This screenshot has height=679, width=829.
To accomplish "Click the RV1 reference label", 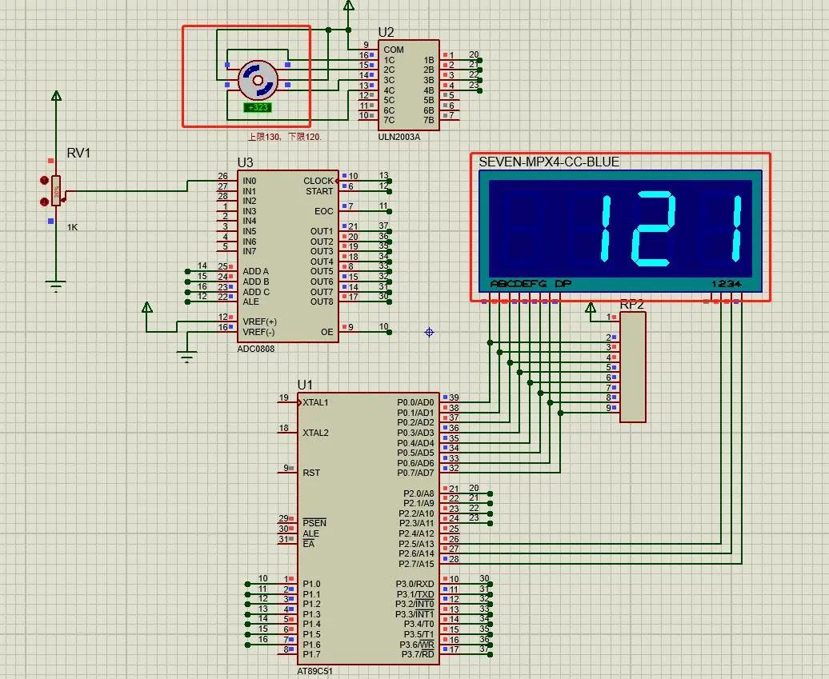I will pos(78,154).
